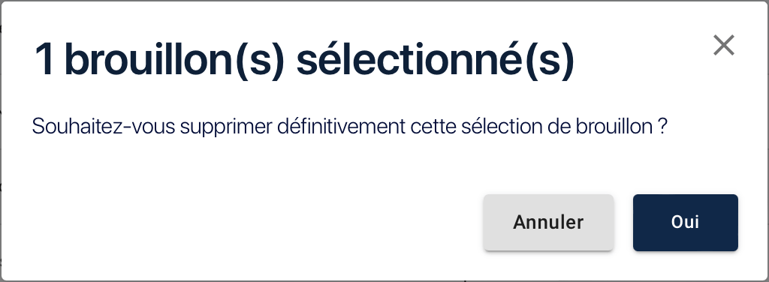This screenshot has height=282, width=769.
Task: Tap the close cross next to the title
Action: [724, 45]
